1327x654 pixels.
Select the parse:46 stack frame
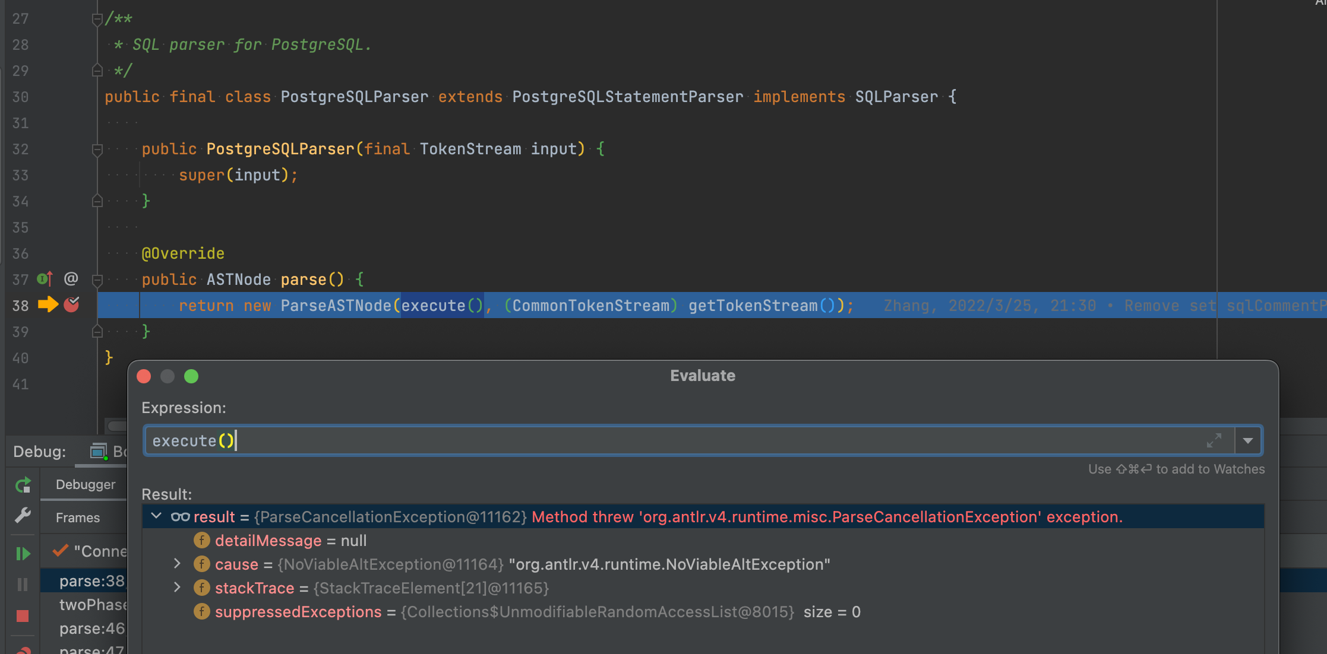click(x=84, y=628)
